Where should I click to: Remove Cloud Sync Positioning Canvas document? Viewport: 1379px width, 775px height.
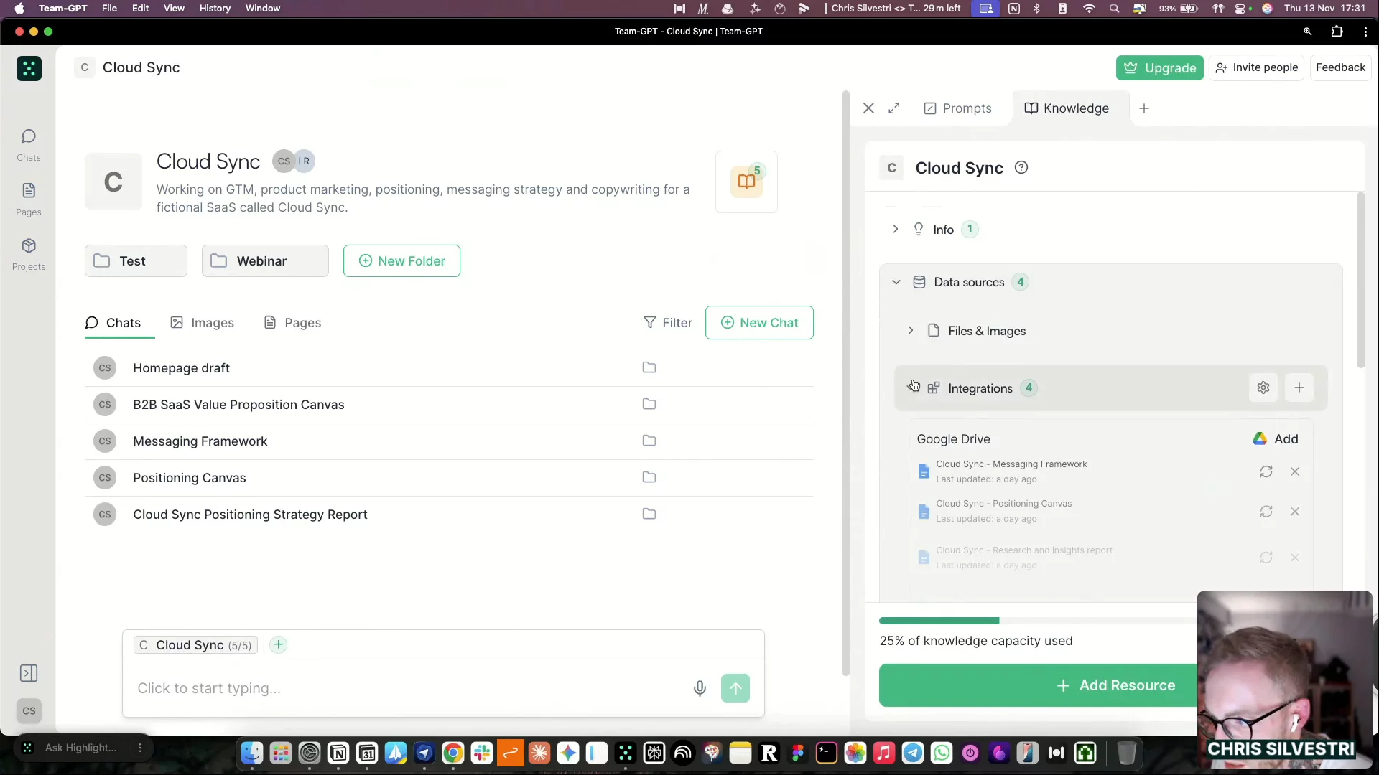coord(1295,512)
